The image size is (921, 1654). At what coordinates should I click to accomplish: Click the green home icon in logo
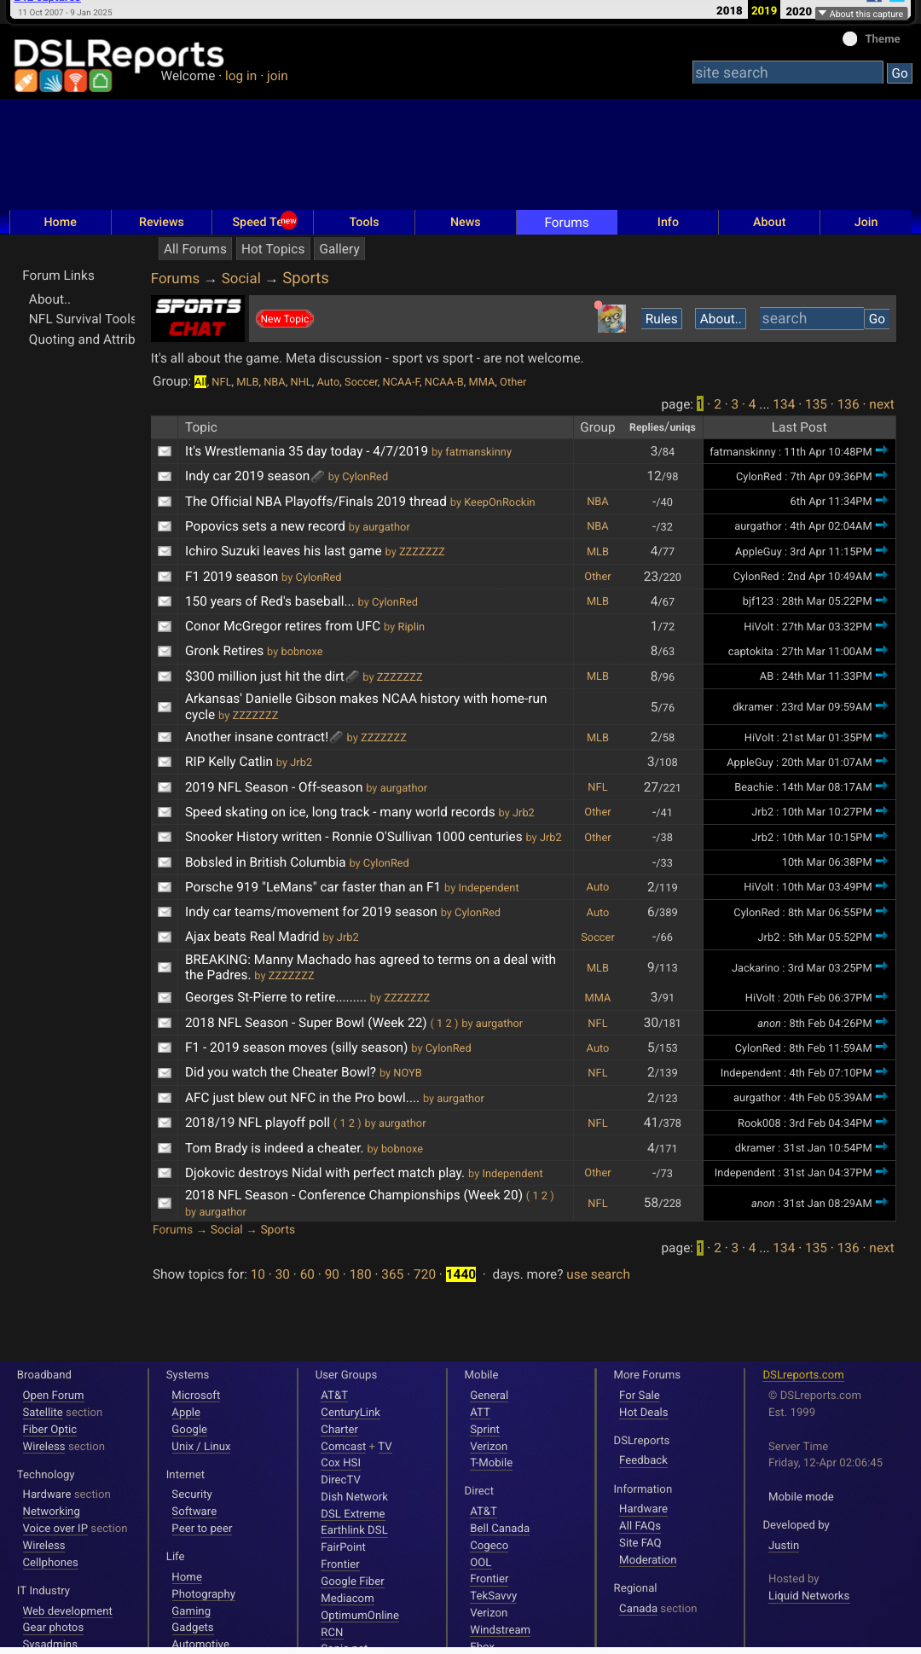point(101,81)
